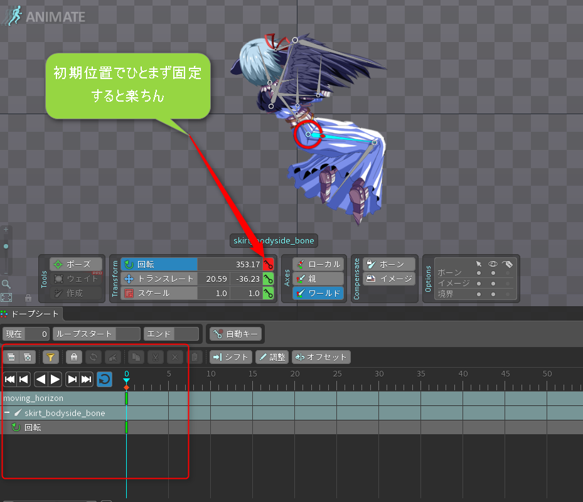Image resolution: width=583 pixels, height=502 pixels.
Task: Click the シフト (Shift) button
Action: pyautogui.click(x=231, y=357)
